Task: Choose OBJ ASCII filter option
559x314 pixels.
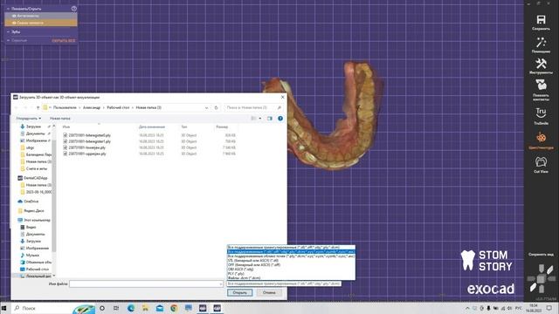Action: [291, 270]
